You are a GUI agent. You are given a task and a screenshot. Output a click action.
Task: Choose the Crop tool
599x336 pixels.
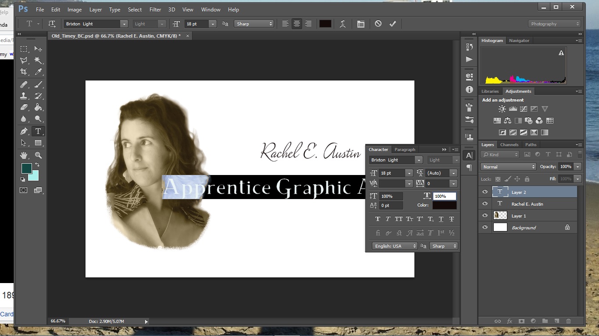click(24, 72)
